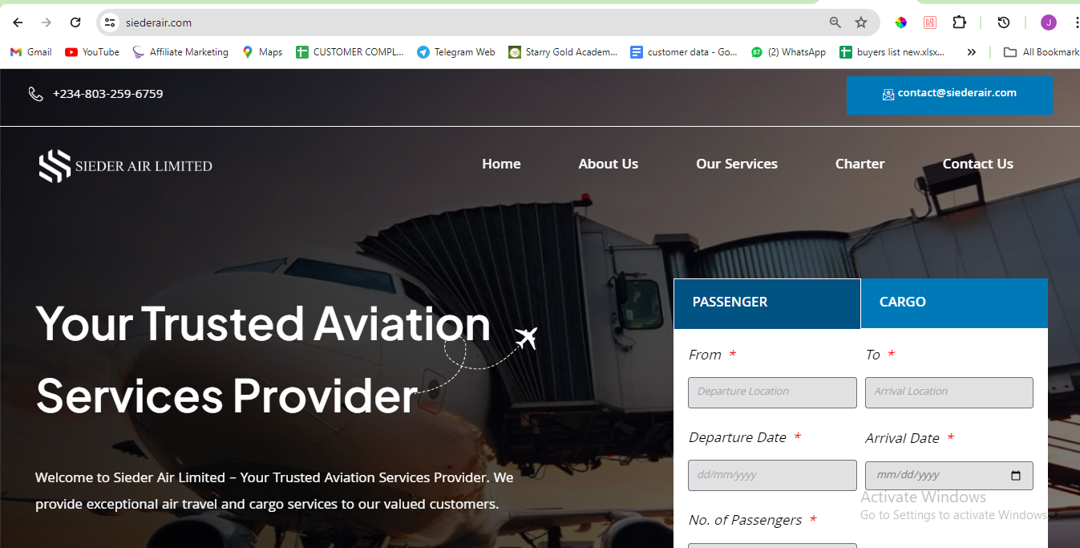Reload the page with the refresh icon
This screenshot has height=548, width=1080.
tap(75, 22)
